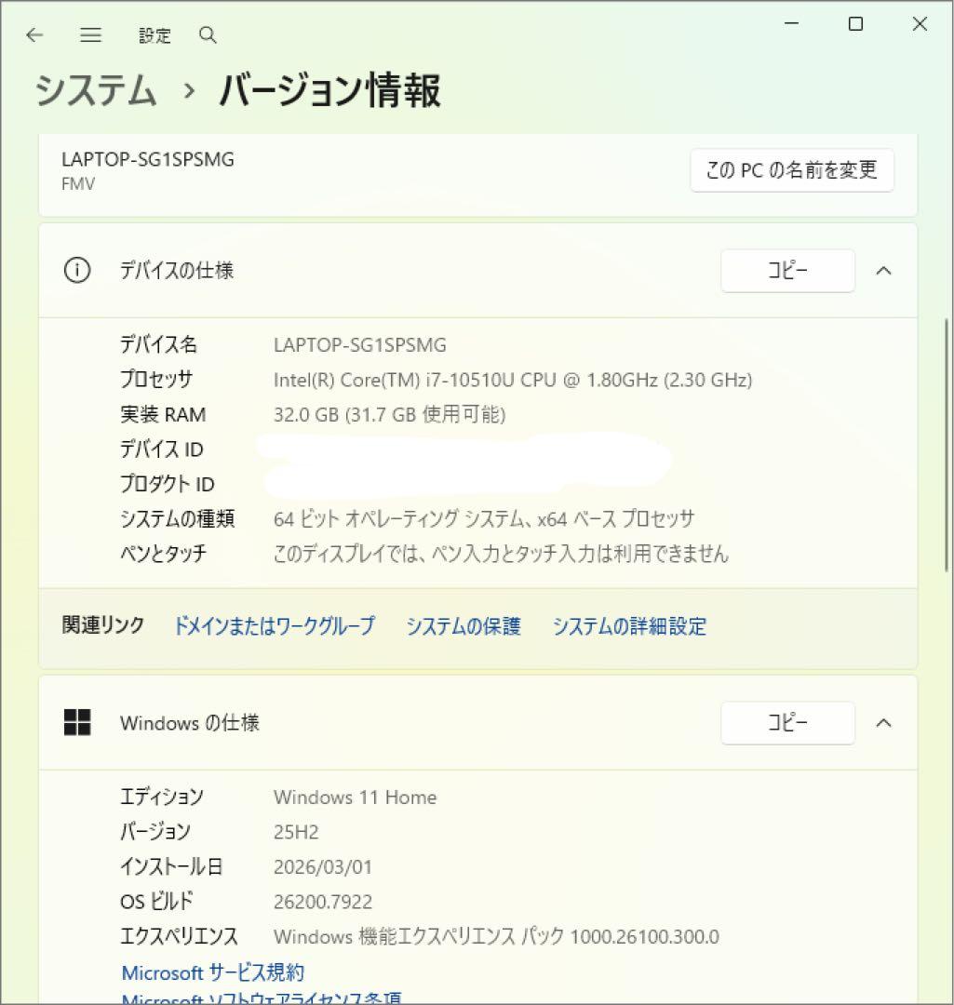This screenshot has width=954, height=1005.
Task: Click the デバイスの仕様 section header text
Action: (177, 271)
